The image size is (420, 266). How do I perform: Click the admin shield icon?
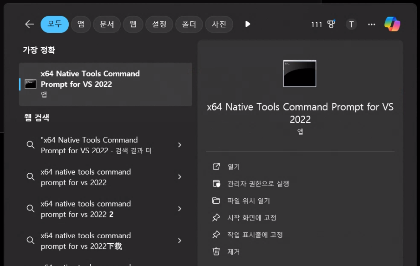216,184
